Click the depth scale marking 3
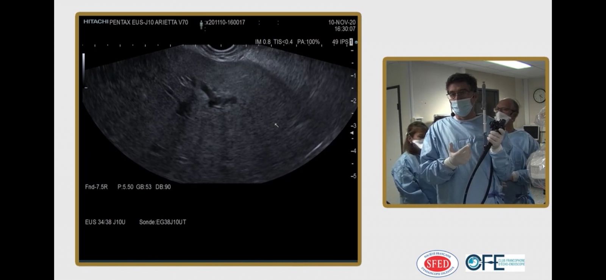The width and height of the screenshot is (606, 280). (x=354, y=126)
